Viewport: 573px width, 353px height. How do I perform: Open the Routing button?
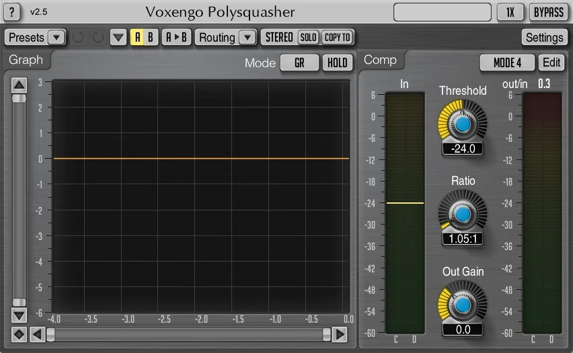(217, 37)
